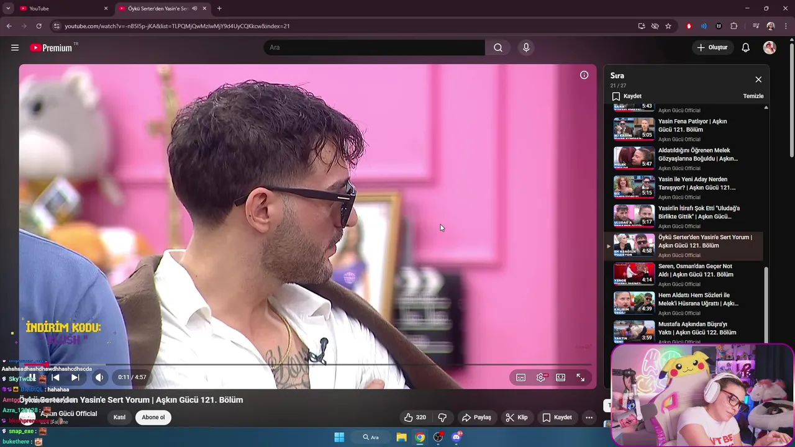The height and width of the screenshot is (447, 795).
Task: Toggle subtitles on the video player
Action: (x=521, y=377)
